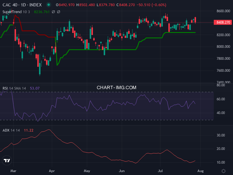Click the ADX value 11.22
Screen dimensions: 233x175
[x=29, y=130]
